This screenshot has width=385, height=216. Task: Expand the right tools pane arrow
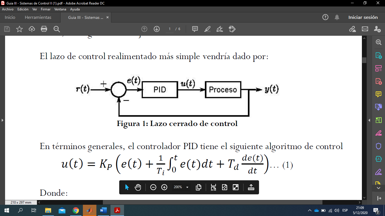point(379,198)
